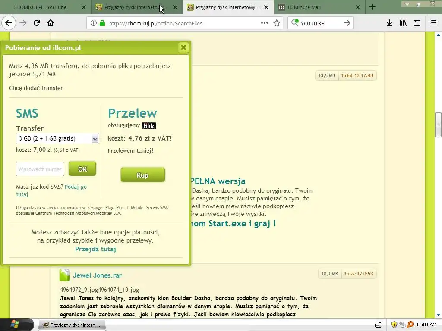Click the address bar URL
The height and width of the screenshot is (331, 442).
coord(155,23)
